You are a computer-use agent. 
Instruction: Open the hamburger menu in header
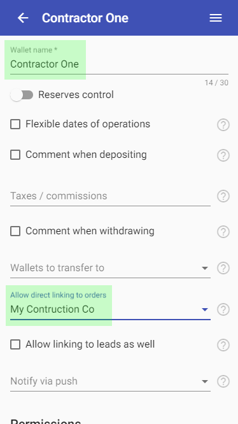pos(216,18)
